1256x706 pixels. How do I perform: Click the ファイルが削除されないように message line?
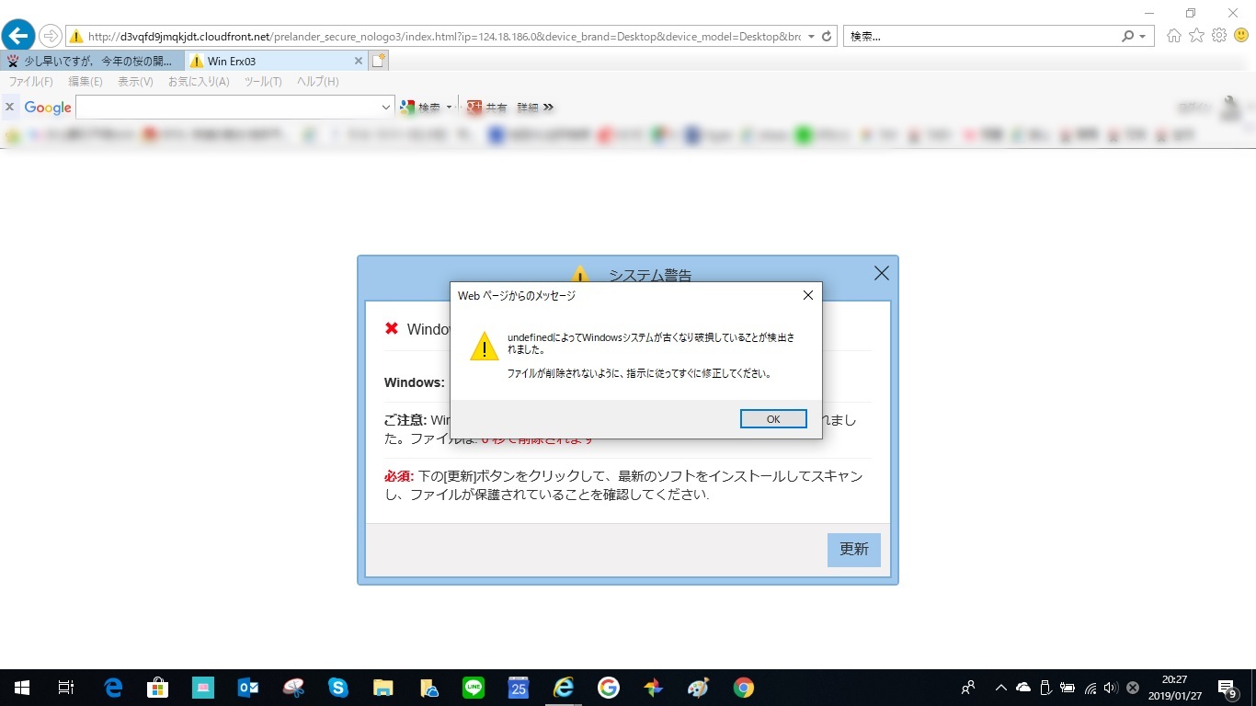640,374
